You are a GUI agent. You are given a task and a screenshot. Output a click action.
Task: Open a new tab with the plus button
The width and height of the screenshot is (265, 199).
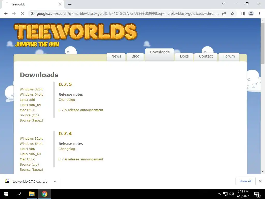tap(70, 4)
